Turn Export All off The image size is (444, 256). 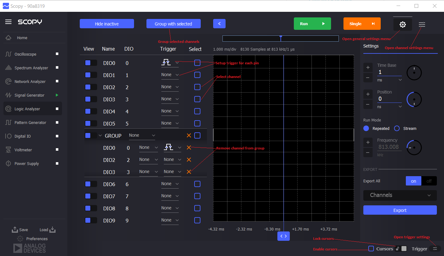429,181
